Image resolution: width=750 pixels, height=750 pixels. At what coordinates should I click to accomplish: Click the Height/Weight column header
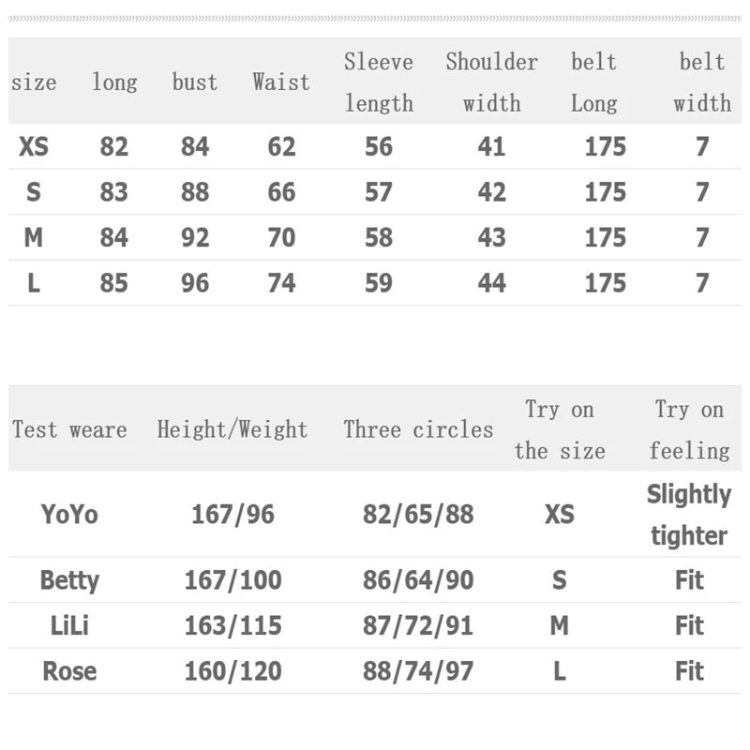coord(232,429)
